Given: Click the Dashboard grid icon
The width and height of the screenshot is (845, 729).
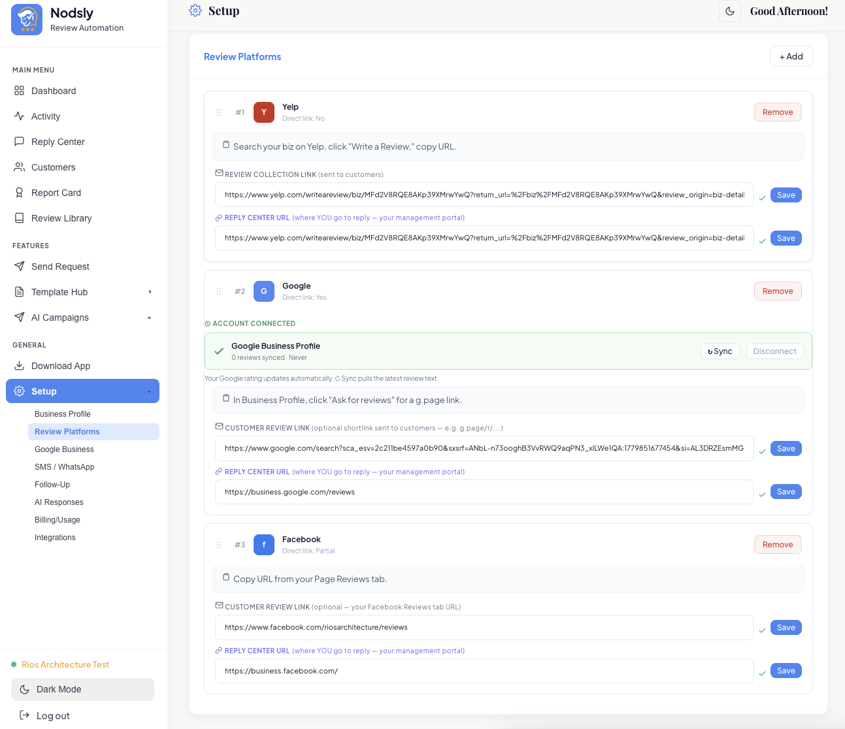Looking at the screenshot, I should (19, 91).
